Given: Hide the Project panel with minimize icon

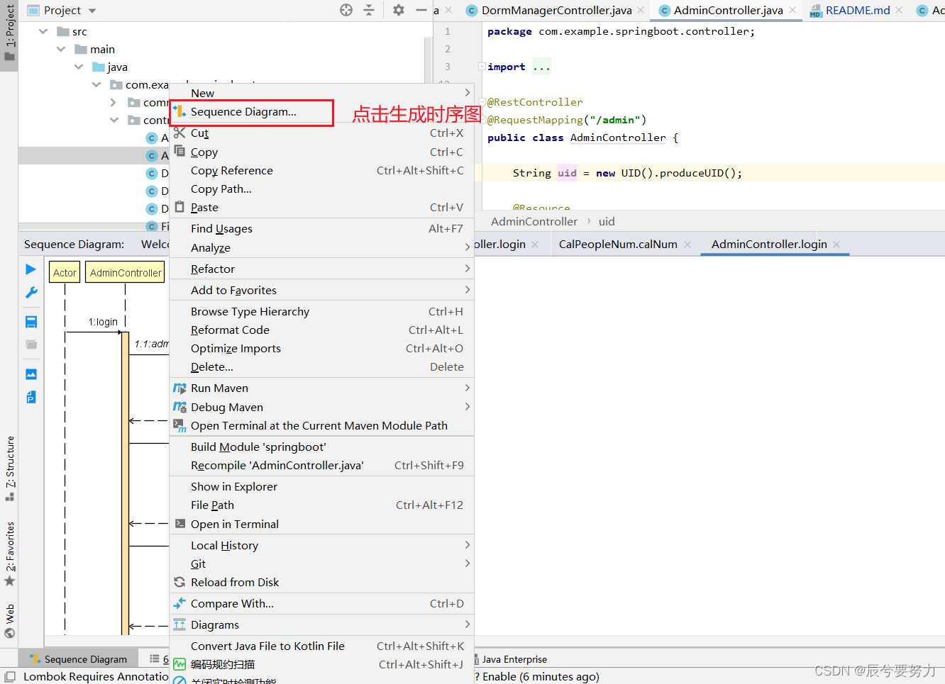Looking at the screenshot, I should [x=421, y=10].
